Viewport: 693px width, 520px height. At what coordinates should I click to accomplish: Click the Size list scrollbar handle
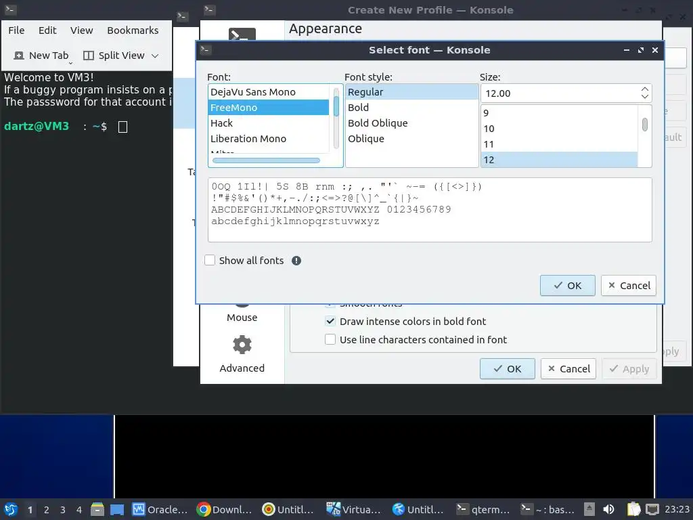[x=645, y=125]
